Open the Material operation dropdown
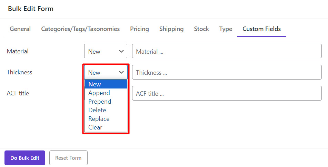Viewport: 328px width, 167px height. point(106,51)
